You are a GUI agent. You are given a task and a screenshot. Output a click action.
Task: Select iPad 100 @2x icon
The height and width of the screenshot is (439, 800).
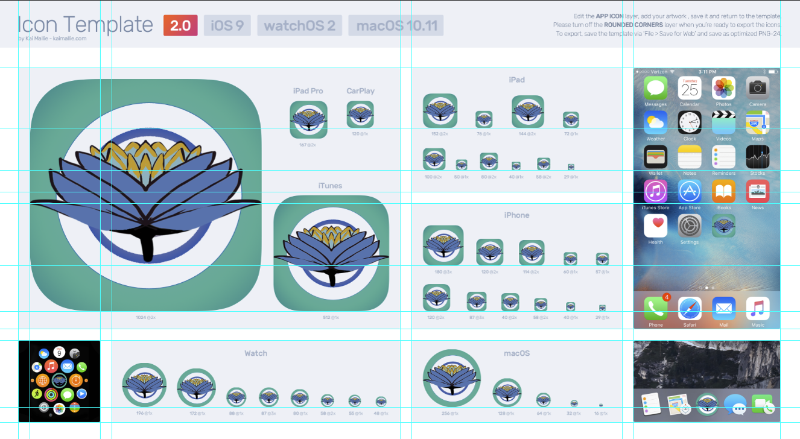tap(434, 159)
